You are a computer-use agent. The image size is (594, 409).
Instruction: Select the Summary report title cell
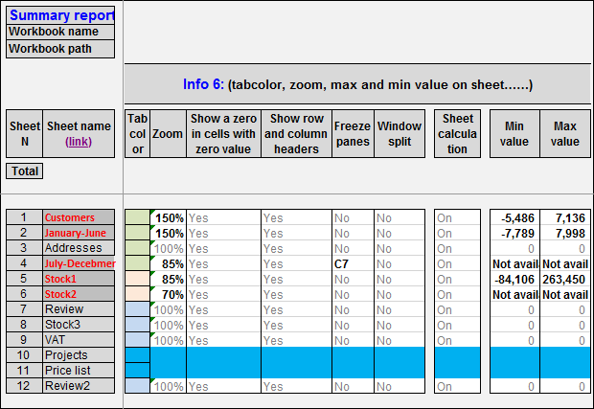60,15
